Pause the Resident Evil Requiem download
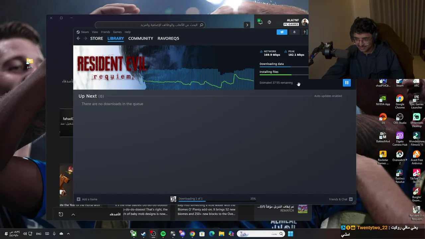This screenshot has height=239, width=425. 347,83
